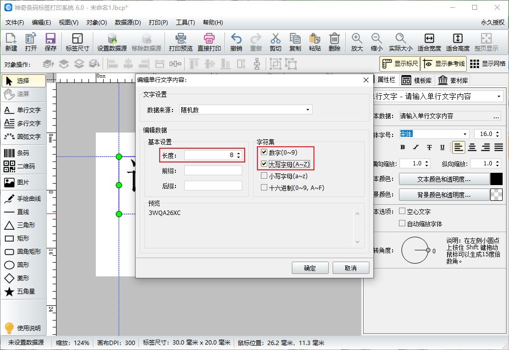509x350 pixels.
Task: Open 背景颜色和透明度 color picker
Action: point(445,194)
